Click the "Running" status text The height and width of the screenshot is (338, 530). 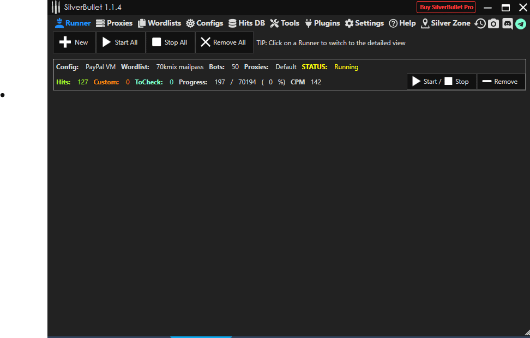point(346,67)
